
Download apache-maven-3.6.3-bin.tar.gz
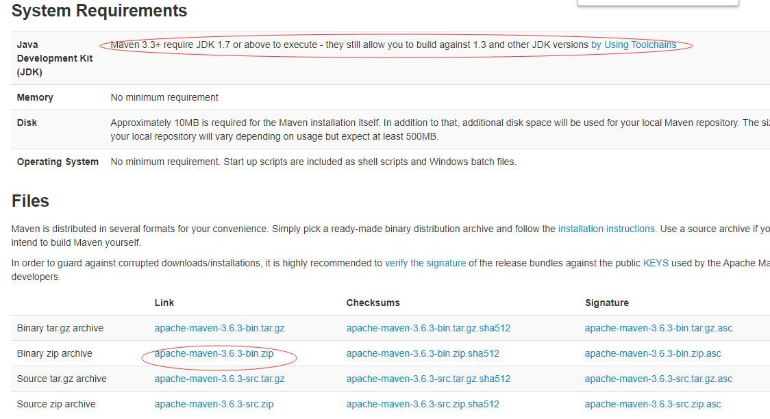[219, 328]
